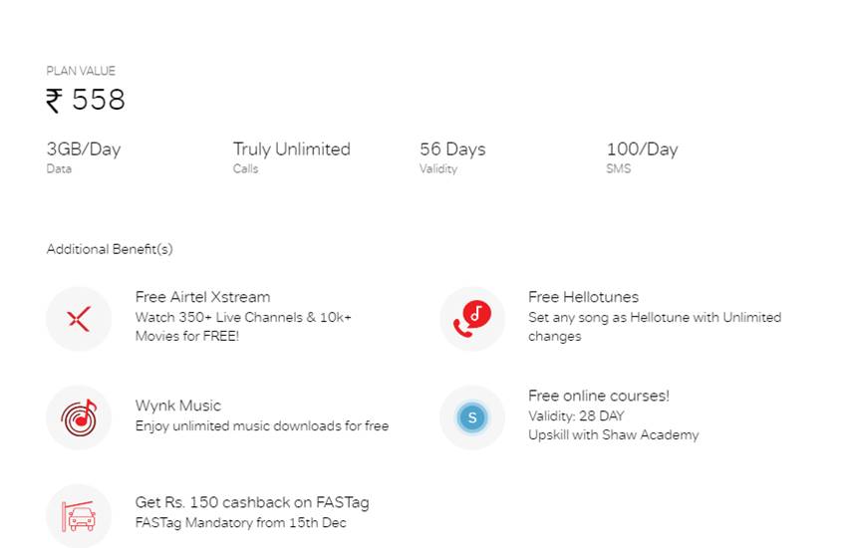Click the 56 Days validity detail
The width and height of the screenshot is (847, 548).
(452, 149)
